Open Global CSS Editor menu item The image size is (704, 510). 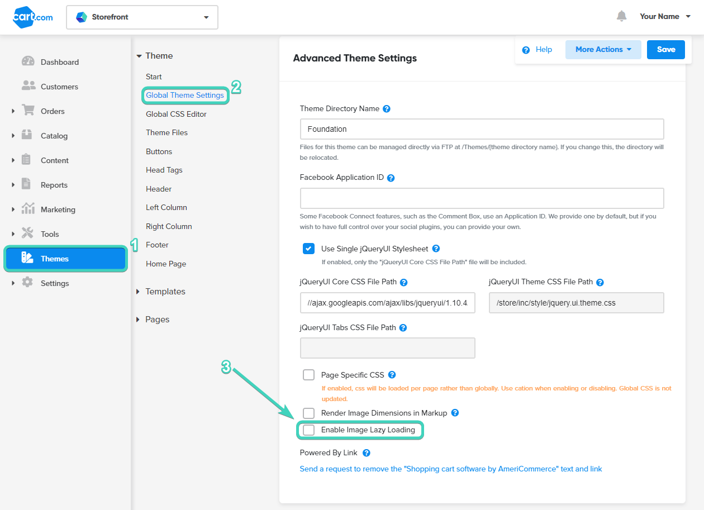(176, 114)
